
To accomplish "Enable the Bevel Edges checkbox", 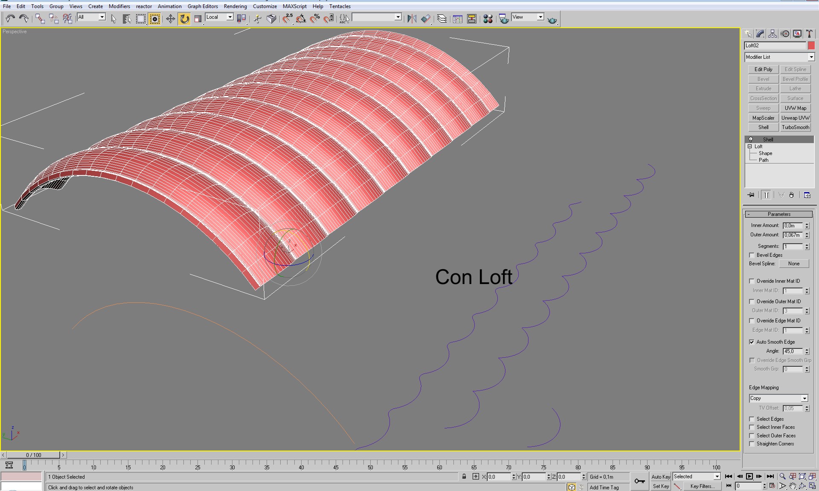I will click(x=752, y=255).
